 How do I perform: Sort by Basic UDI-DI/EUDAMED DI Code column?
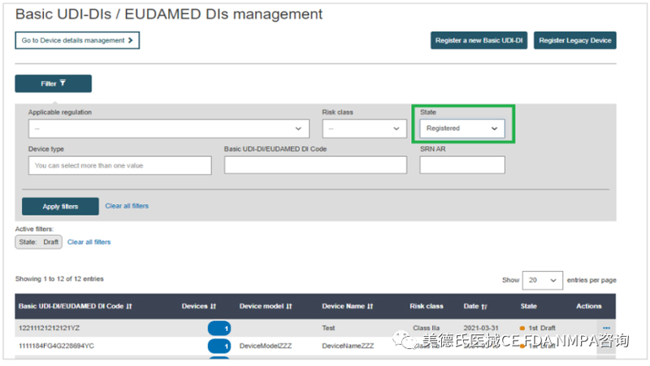click(75, 307)
